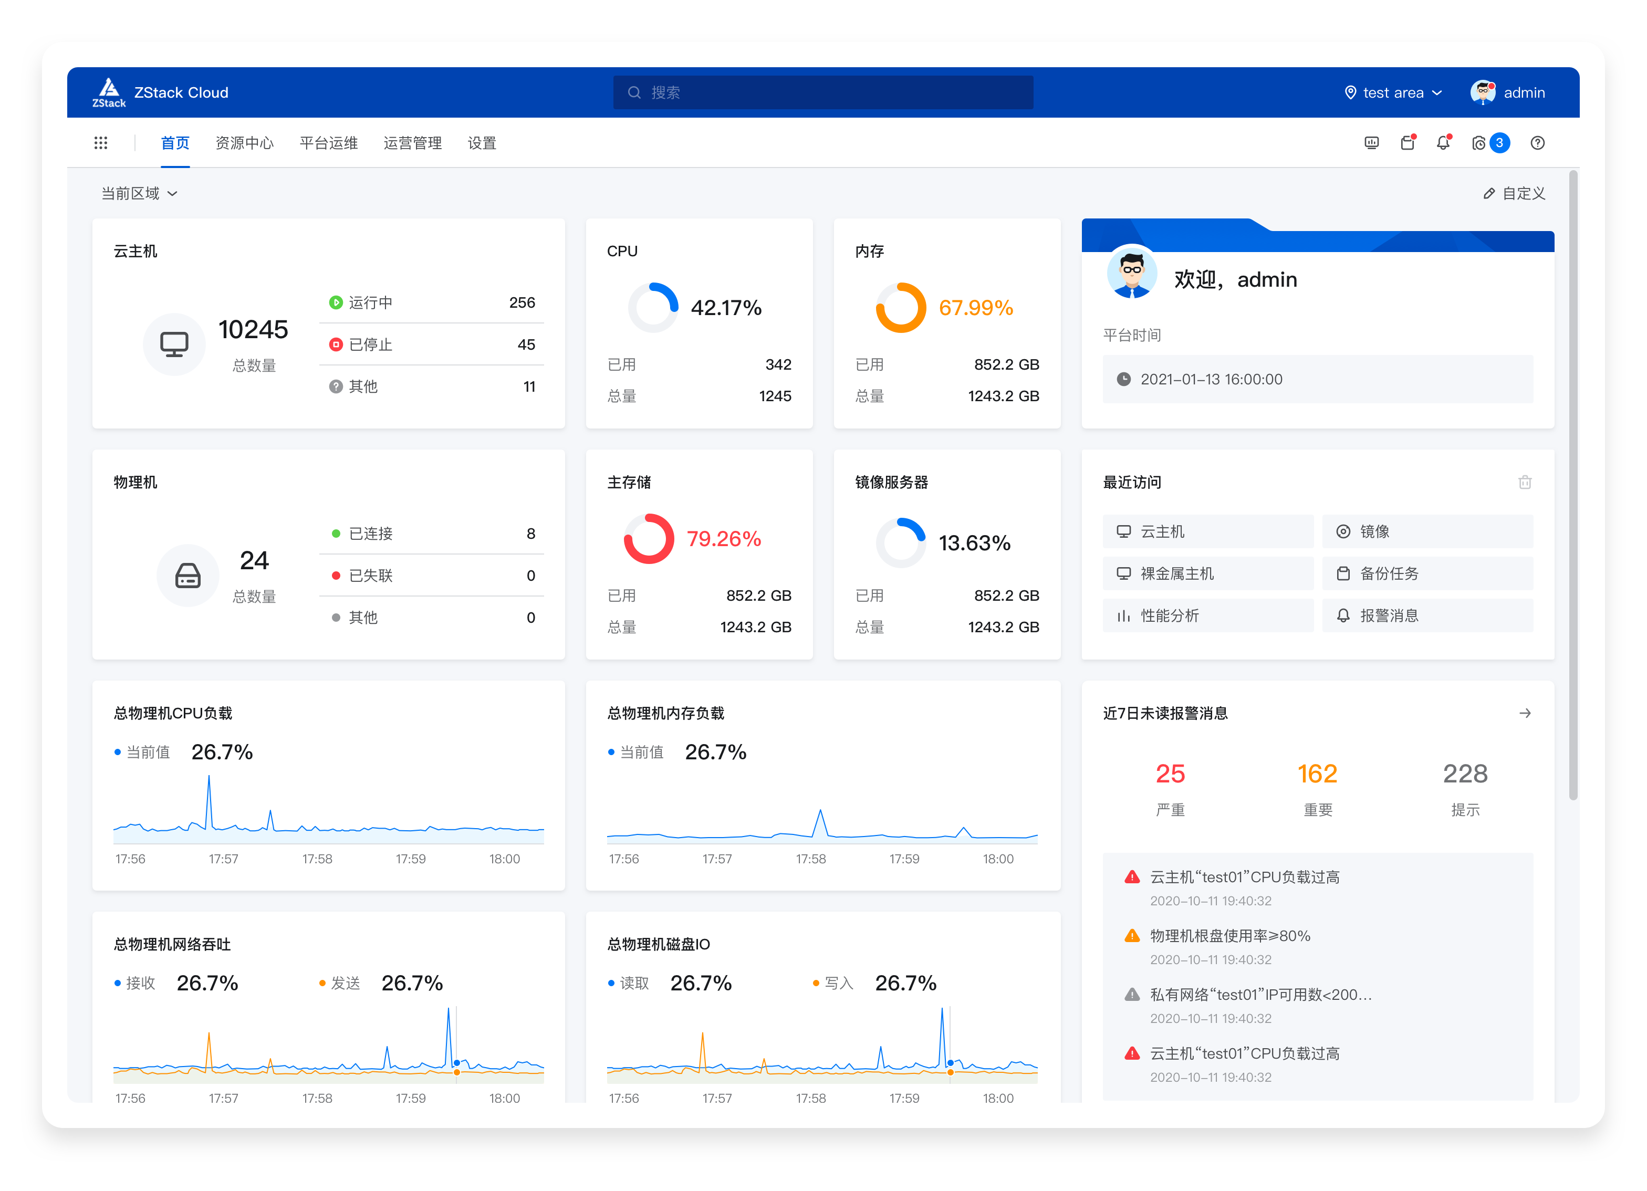Click the console monitor icon in toolbar
Image resolution: width=1647 pixels, height=1191 pixels.
1371,143
